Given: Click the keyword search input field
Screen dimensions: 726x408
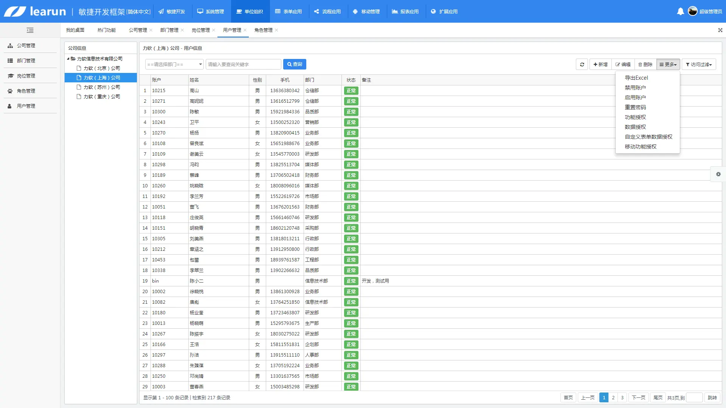Looking at the screenshot, I should pos(243,65).
